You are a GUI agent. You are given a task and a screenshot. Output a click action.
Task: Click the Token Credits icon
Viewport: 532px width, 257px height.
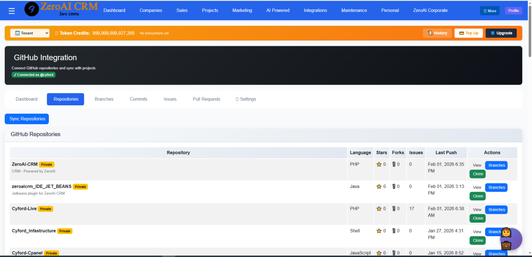56,33
